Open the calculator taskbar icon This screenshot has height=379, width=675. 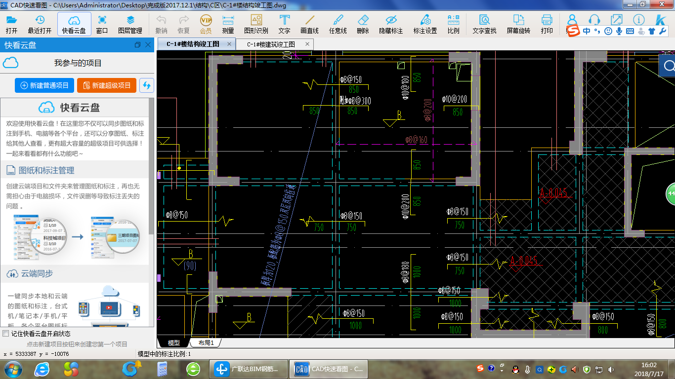click(x=162, y=369)
